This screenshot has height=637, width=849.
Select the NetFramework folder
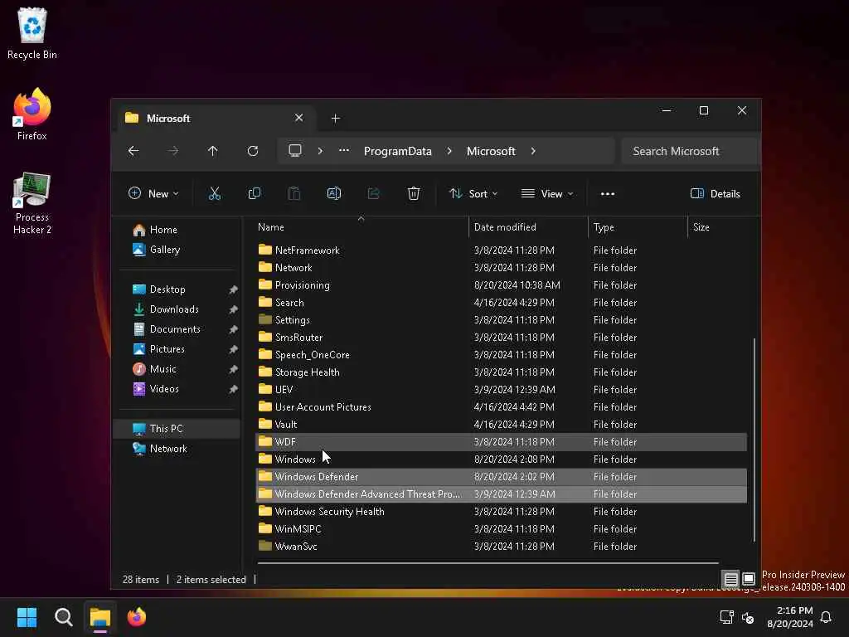501,250
